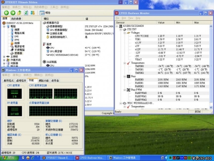This screenshot has height=161, width=214.
Task: Open the 報告 report button in EVEREST toolbar
Action: (x=45, y=13)
